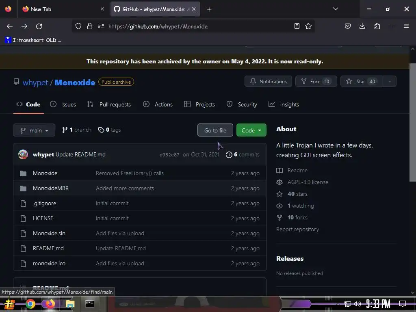Click the Notifications bell button
Viewport: 416px width, 312px height.
[268, 81]
